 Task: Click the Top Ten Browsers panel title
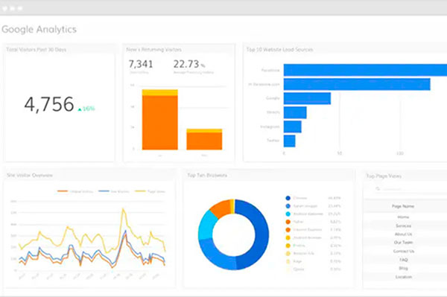(207, 175)
